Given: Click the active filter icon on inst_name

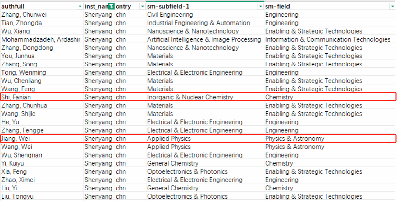Looking at the screenshot, I should click(111, 7).
